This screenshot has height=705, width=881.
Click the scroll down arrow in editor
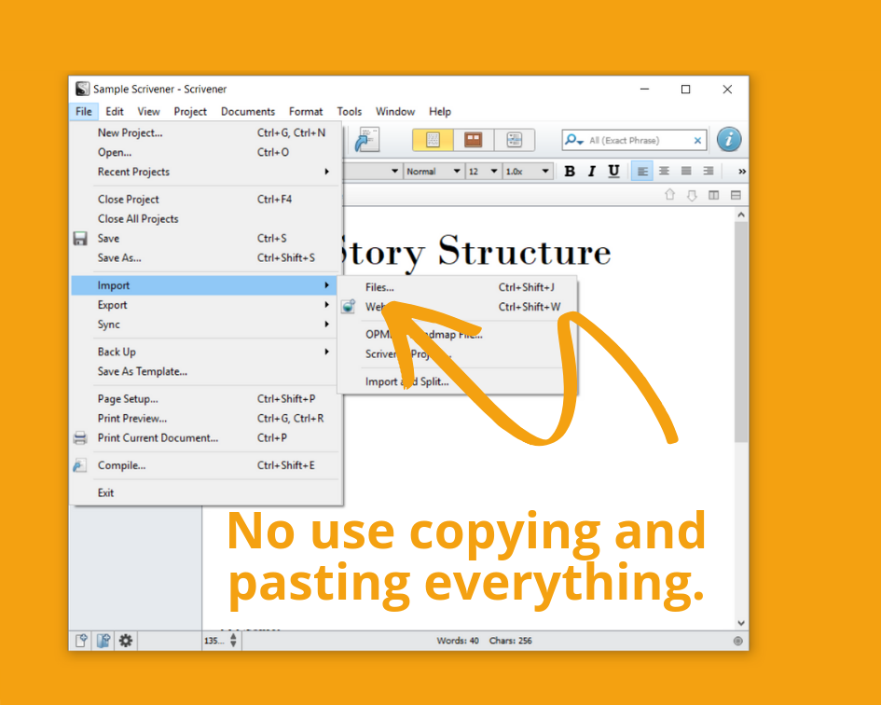(x=741, y=623)
